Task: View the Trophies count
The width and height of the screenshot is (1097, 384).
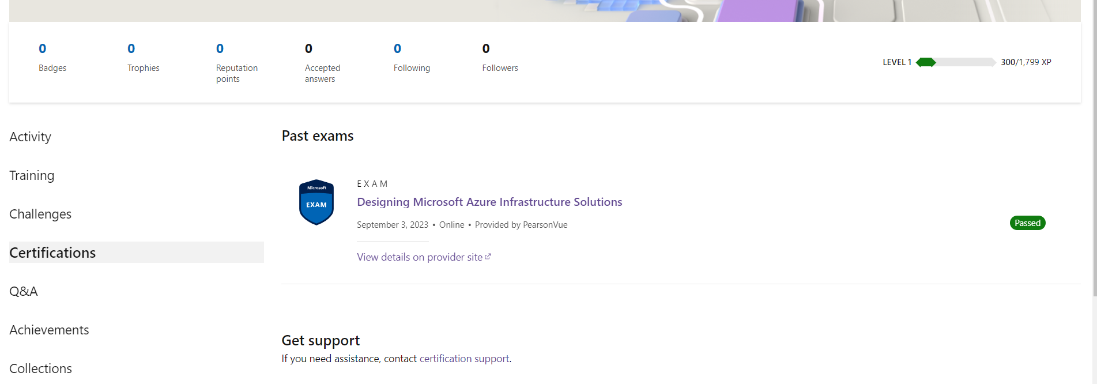Action: tap(143, 57)
